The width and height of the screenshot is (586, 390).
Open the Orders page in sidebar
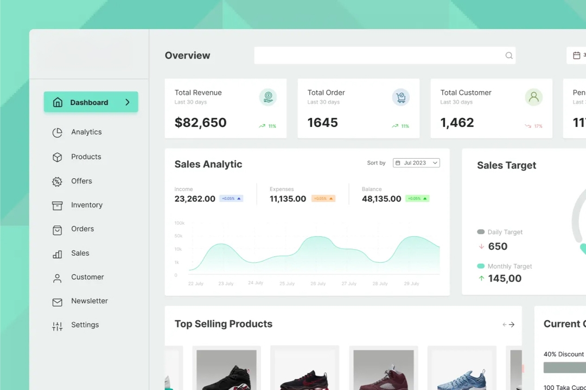[x=82, y=229]
